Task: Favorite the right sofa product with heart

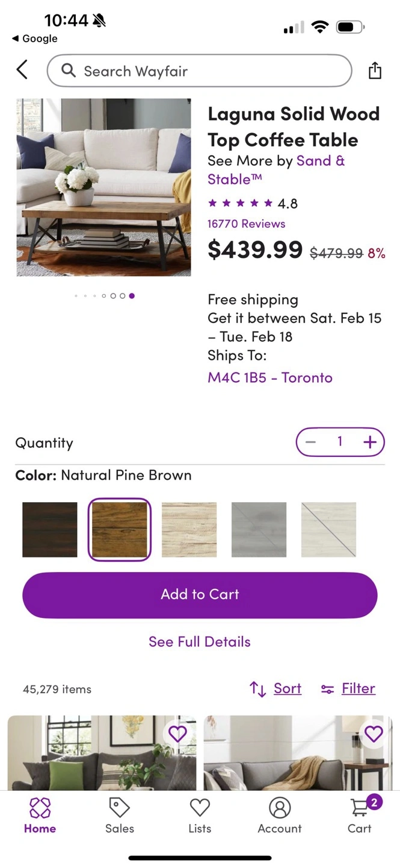Action: click(x=374, y=734)
